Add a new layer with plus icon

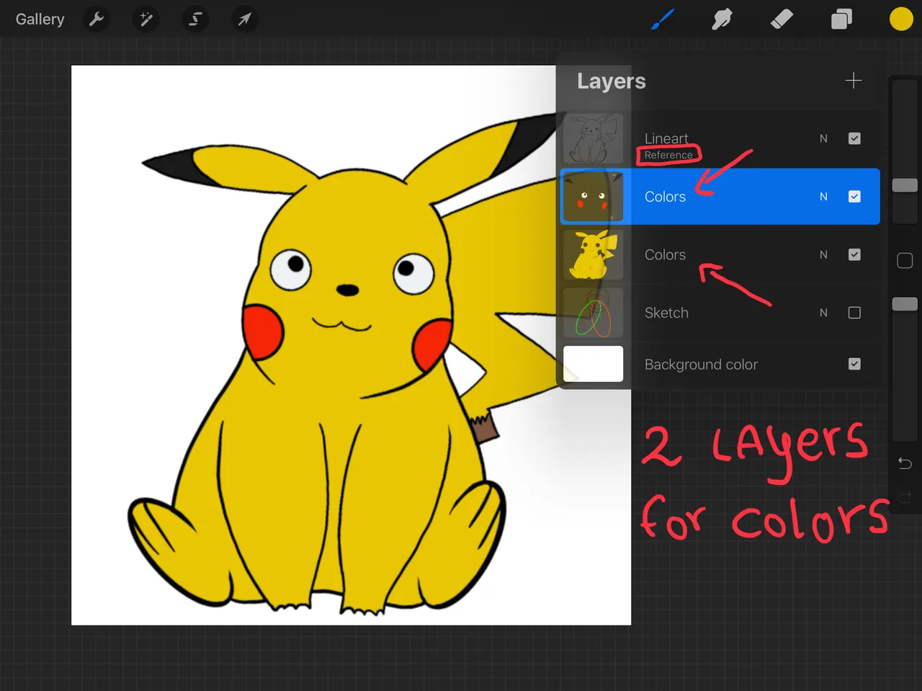(x=854, y=81)
